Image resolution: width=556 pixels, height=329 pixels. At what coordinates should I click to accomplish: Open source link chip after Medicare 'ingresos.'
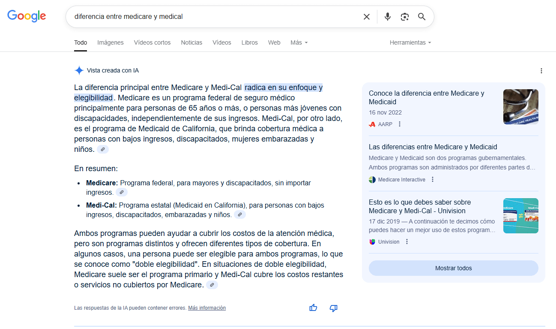pos(122,193)
